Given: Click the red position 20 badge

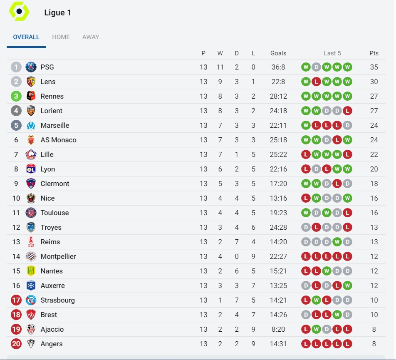Looking at the screenshot, I should click(16, 344).
